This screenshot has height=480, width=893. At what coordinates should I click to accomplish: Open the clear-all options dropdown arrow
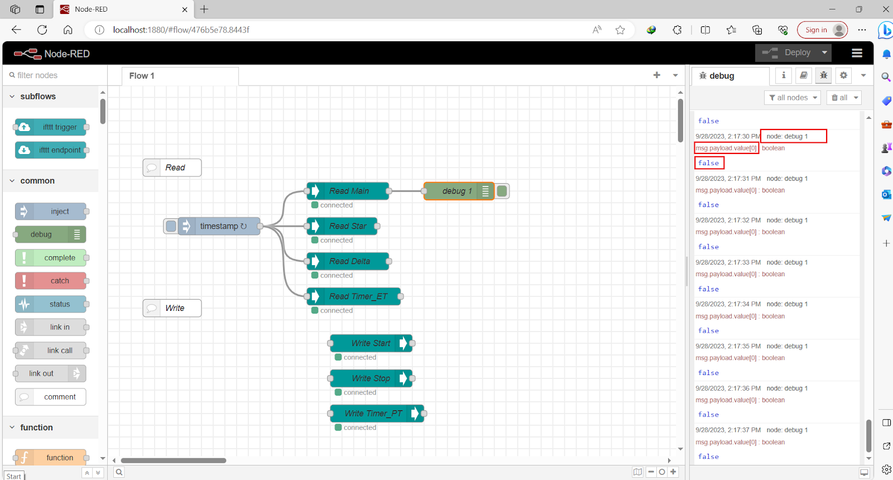856,98
